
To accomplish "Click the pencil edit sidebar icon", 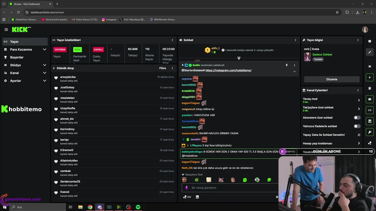I will 370,52.
